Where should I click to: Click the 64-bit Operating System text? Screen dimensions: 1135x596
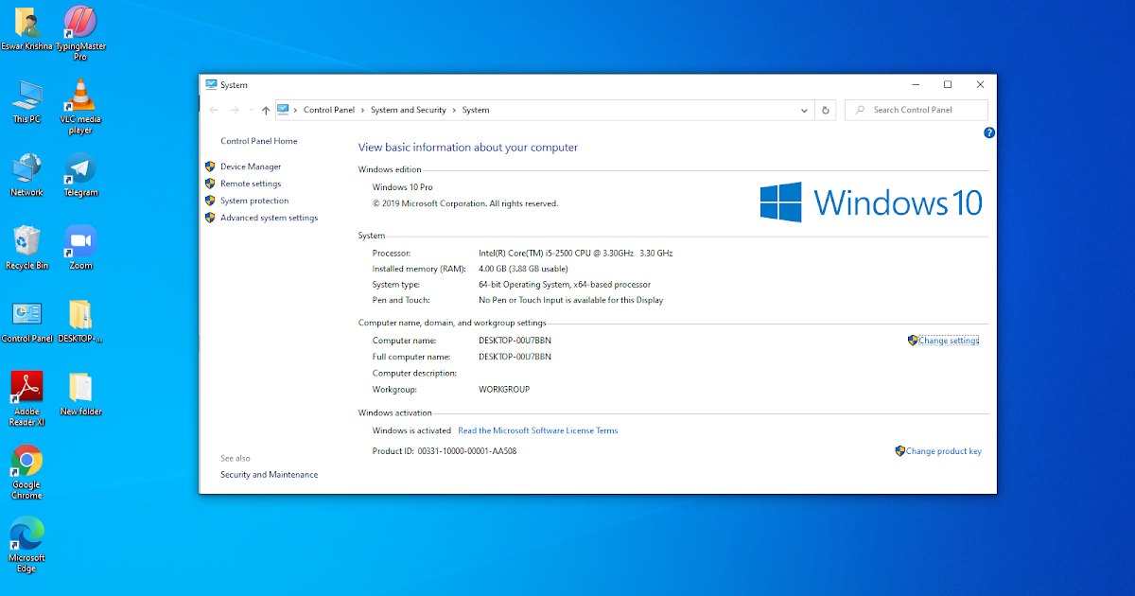click(x=565, y=285)
